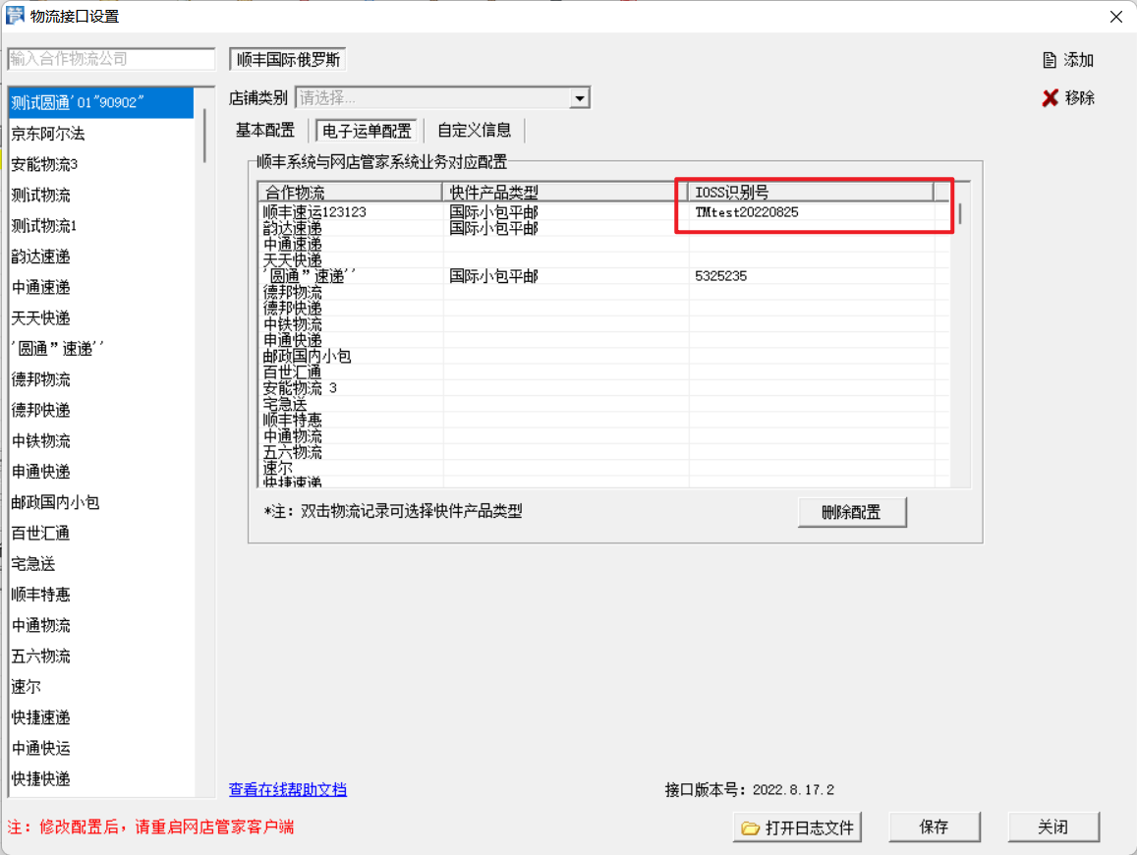The width and height of the screenshot is (1137, 855).
Task: Click 顺丰特惠 row in the table
Action: [604, 420]
